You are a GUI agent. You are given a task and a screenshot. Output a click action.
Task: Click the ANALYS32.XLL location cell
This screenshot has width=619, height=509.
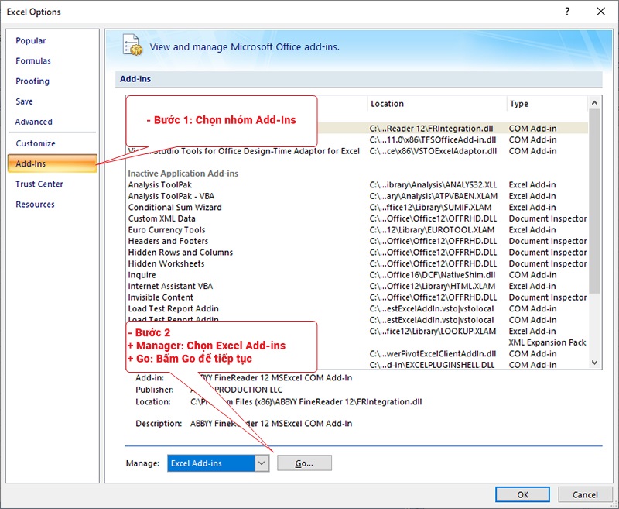[x=433, y=185]
